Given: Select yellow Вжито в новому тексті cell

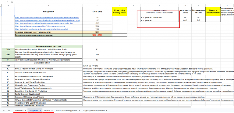Looking at the screenshot, I should (213, 12).
